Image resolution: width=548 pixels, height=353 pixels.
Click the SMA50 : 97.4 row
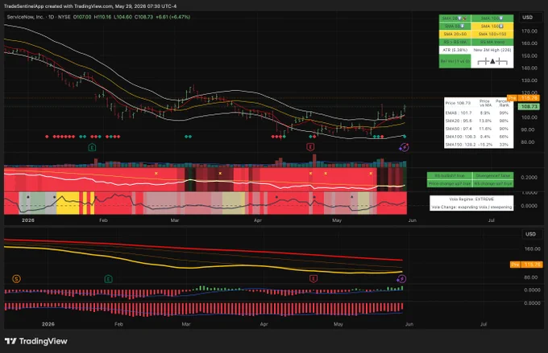pos(479,129)
